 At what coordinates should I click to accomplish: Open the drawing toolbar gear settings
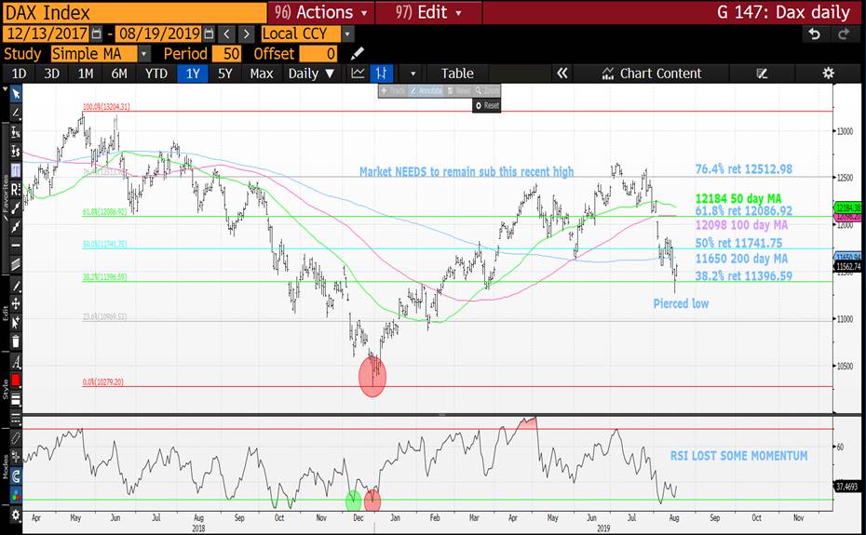(x=16, y=515)
